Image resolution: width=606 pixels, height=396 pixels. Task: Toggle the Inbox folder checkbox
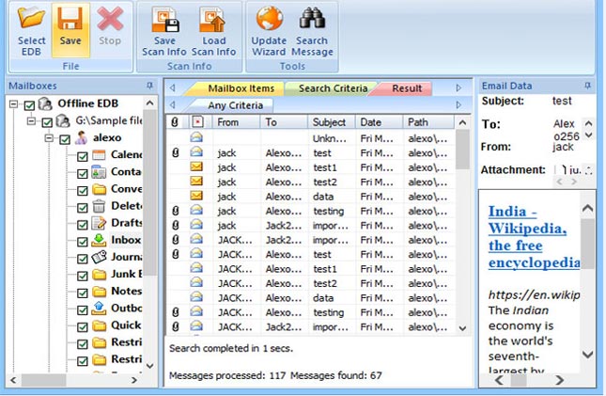[x=83, y=242]
